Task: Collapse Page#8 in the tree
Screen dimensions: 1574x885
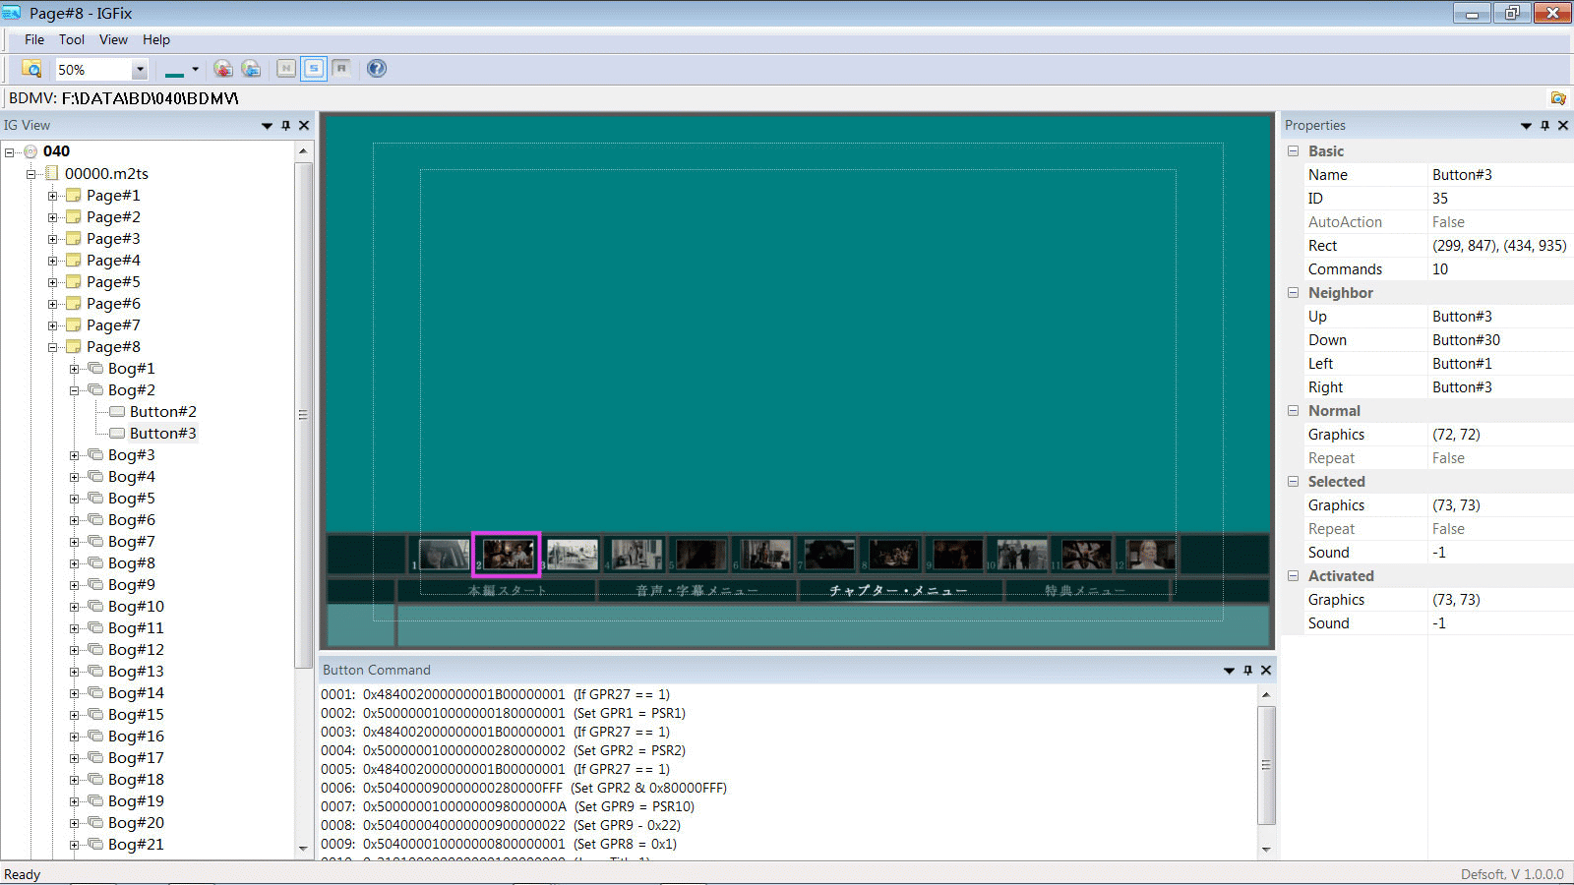Action: click(x=52, y=347)
